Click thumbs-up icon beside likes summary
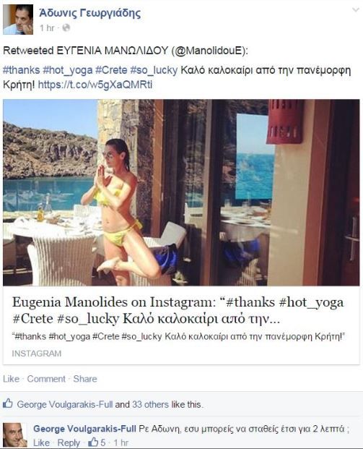The width and height of the screenshot is (363, 449). click(8, 403)
